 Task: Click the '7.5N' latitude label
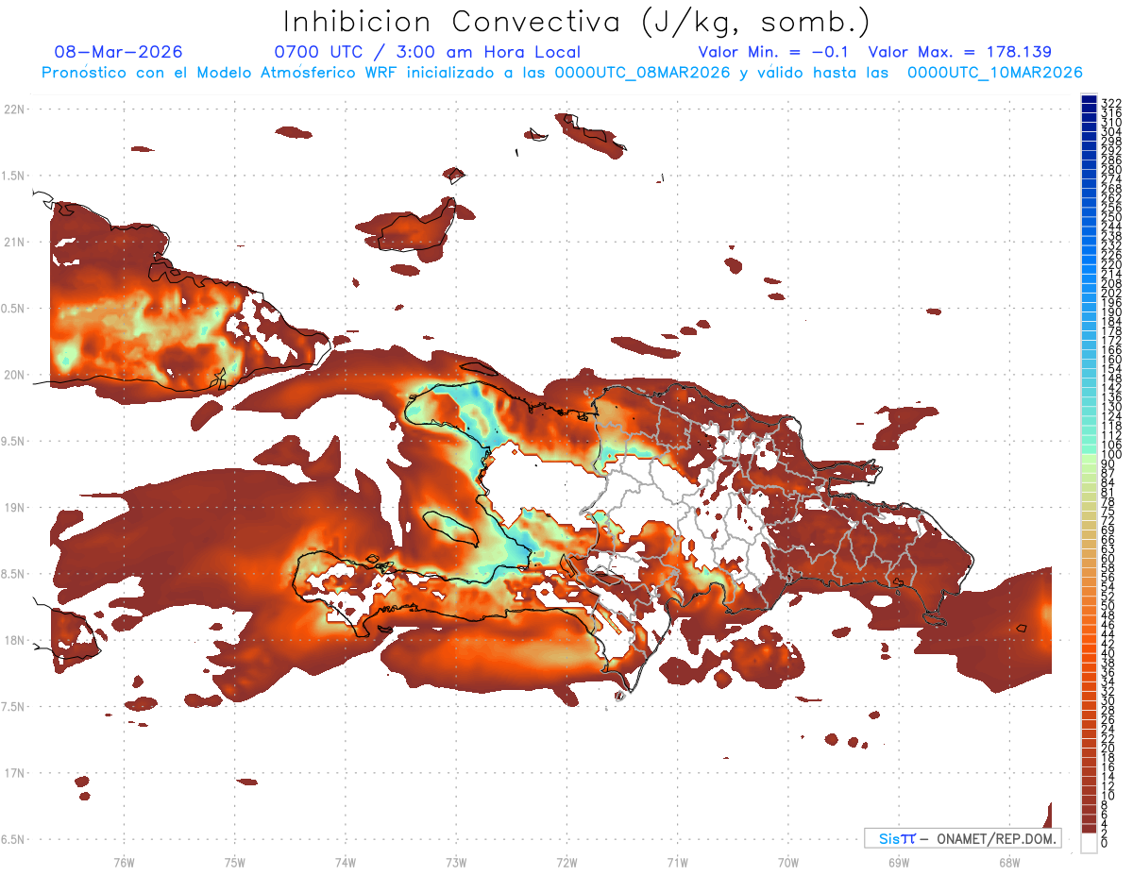click(12, 707)
